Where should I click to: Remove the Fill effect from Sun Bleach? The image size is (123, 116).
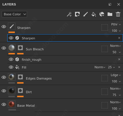119,67
